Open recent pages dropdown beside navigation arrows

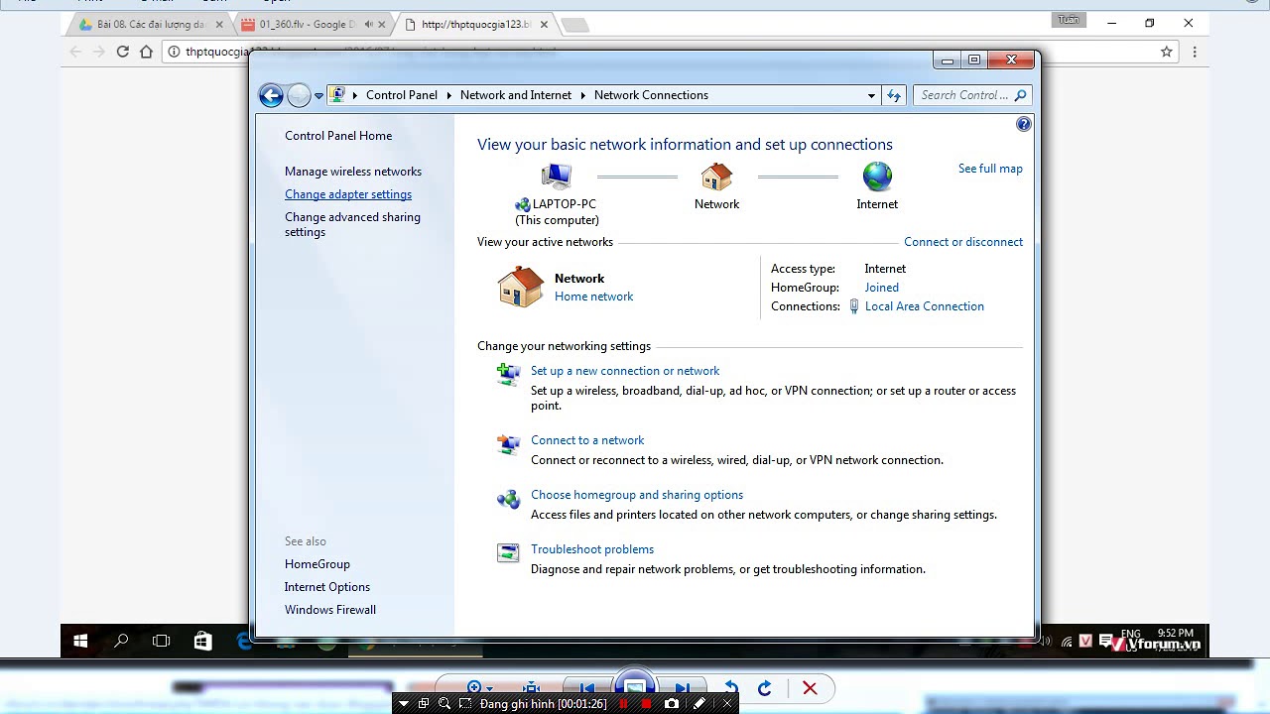[318, 96]
